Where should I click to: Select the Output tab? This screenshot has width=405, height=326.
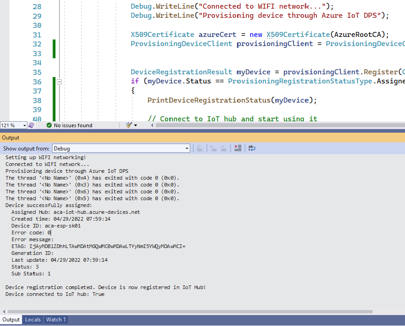click(11, 319)
